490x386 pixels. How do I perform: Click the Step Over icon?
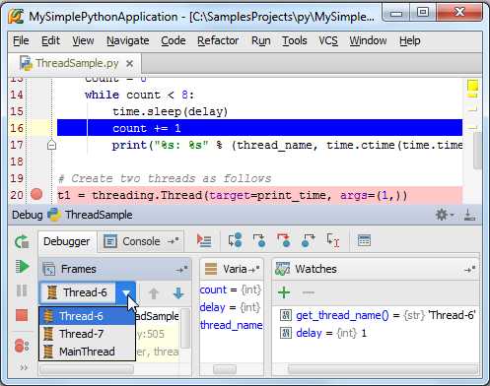coord(236,240)
